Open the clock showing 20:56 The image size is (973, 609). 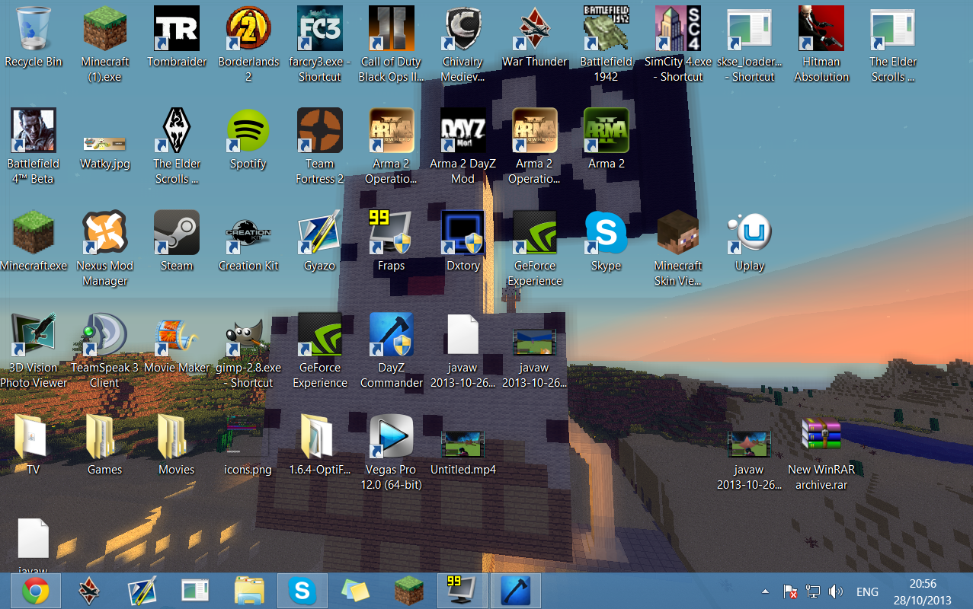point(923,591)
